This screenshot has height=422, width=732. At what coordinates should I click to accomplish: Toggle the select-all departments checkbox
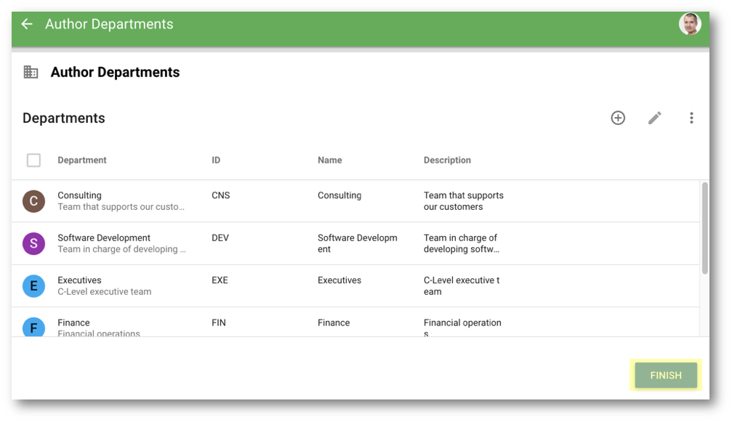[33, 161]
